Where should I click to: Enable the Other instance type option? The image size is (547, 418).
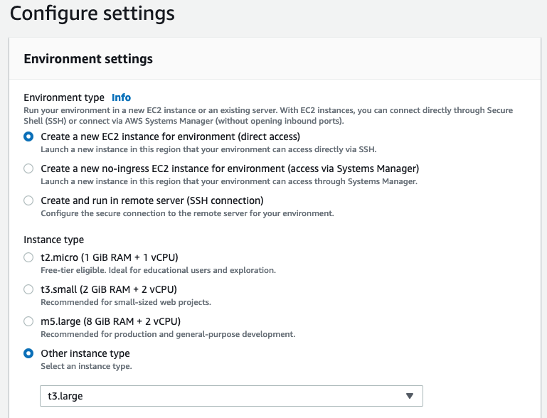click(28, 353)
